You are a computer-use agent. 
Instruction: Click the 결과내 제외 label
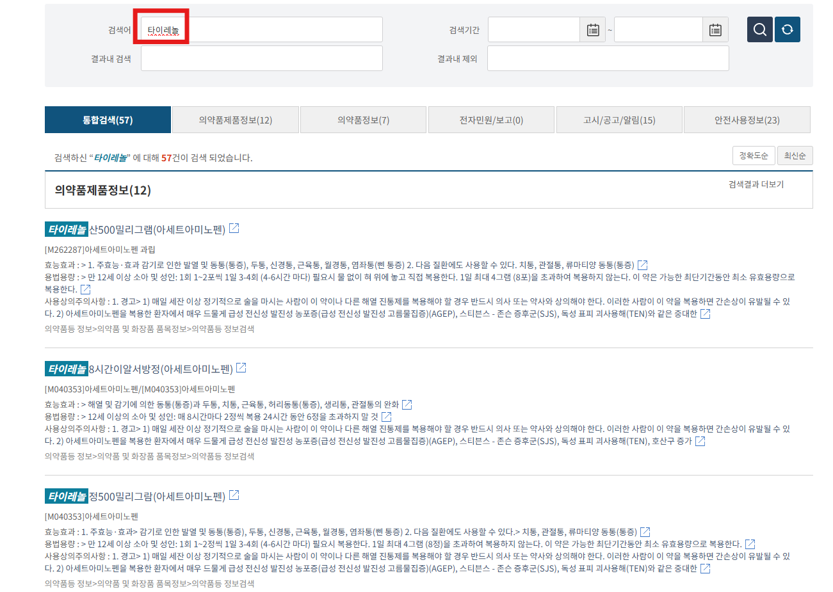pyautogui.click(x=457, y=59)
